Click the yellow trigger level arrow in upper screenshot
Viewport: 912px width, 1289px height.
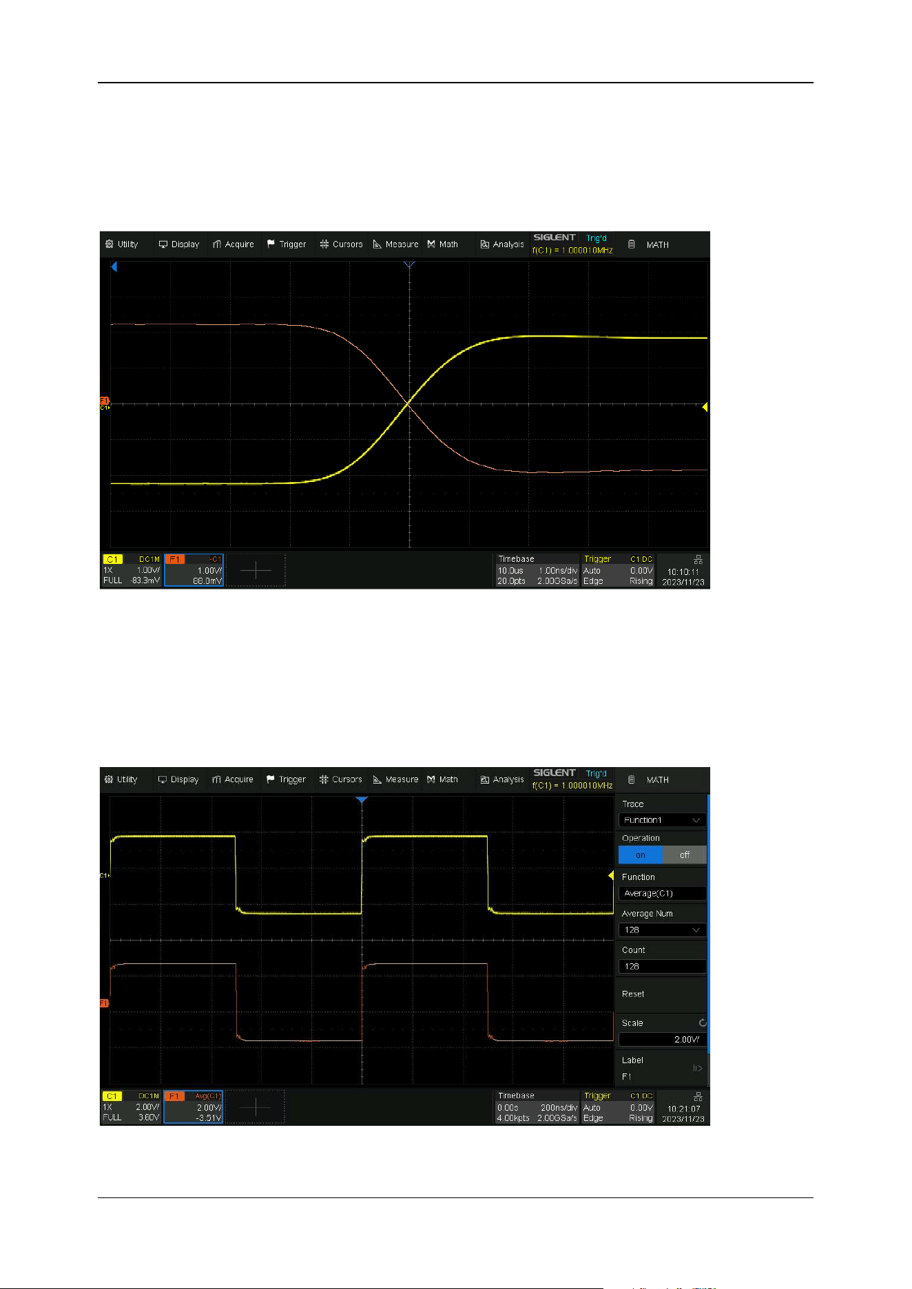click(x=705, y=407)
